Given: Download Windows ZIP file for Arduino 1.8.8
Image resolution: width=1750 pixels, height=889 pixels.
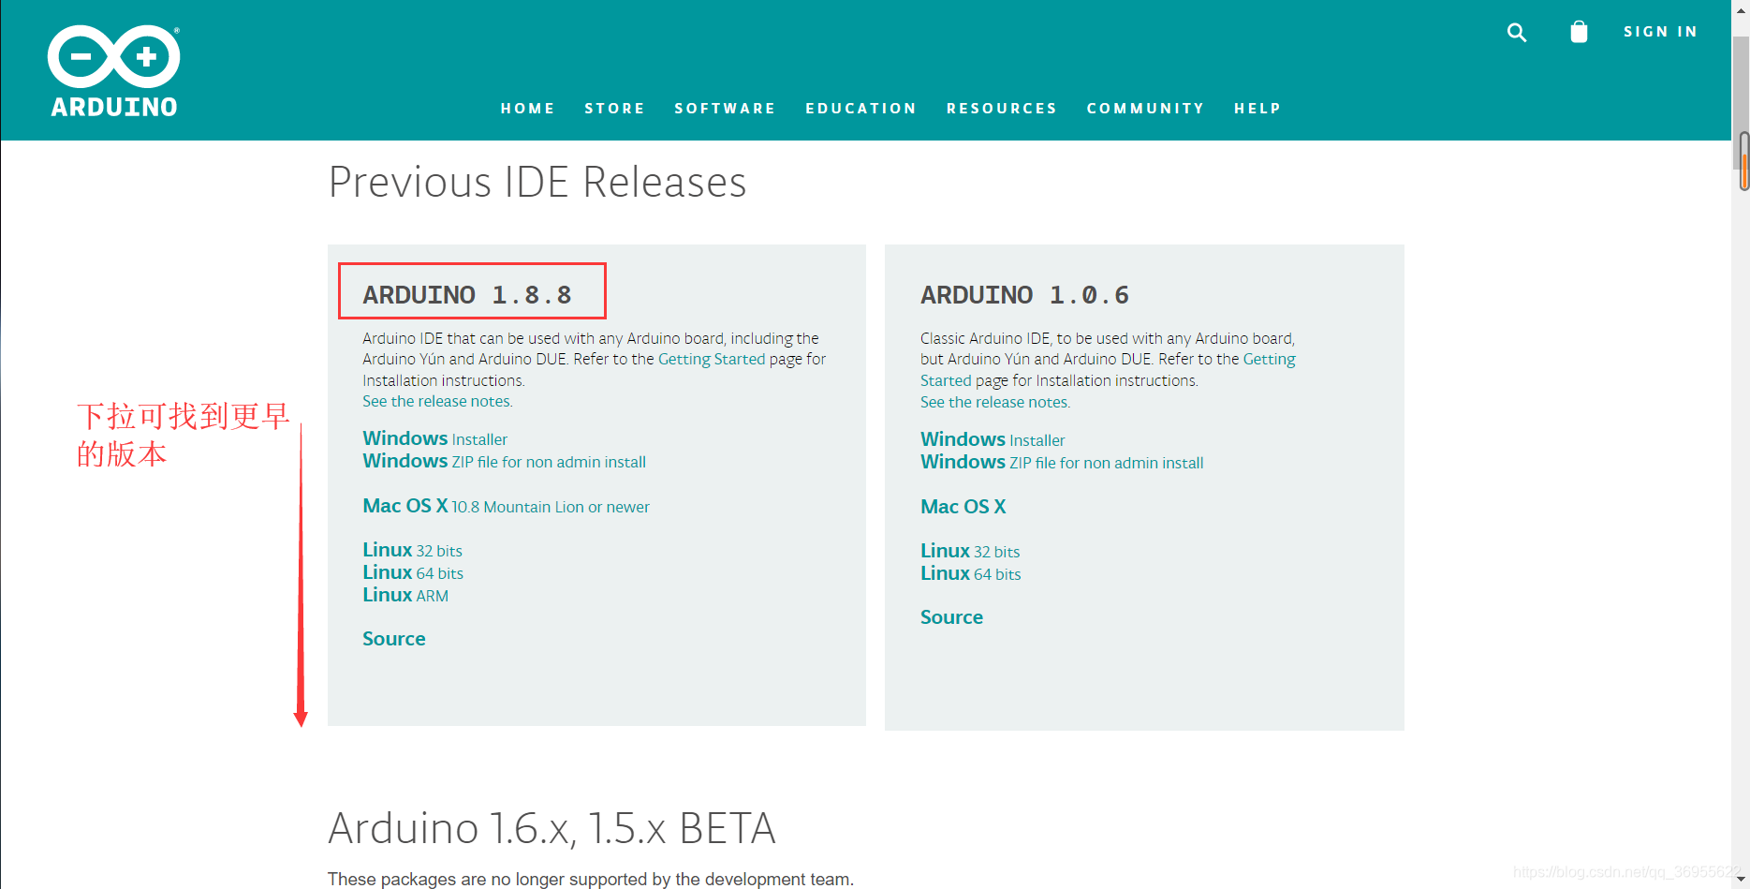Looking at the screenshot, I should tap(504, 461).
